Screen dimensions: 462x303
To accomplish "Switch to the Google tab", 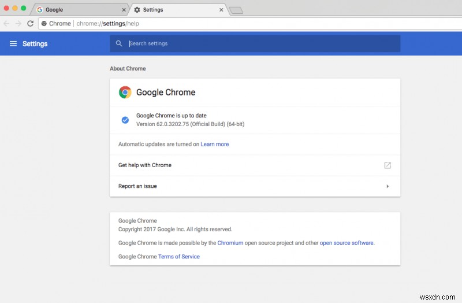I will coord(80,10).
